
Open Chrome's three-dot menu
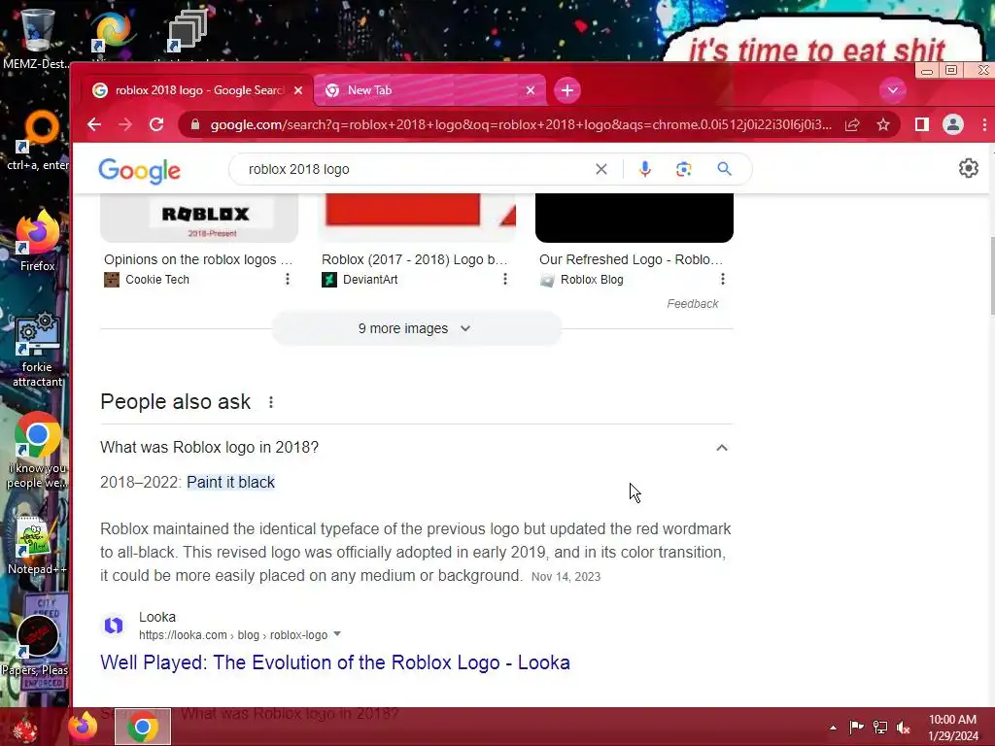coord(984,125)
